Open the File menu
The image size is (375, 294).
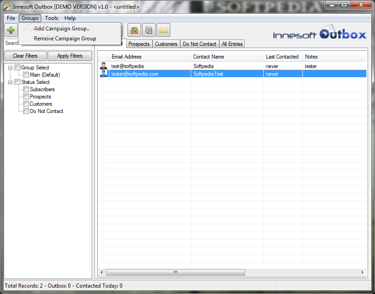point(11,18)
